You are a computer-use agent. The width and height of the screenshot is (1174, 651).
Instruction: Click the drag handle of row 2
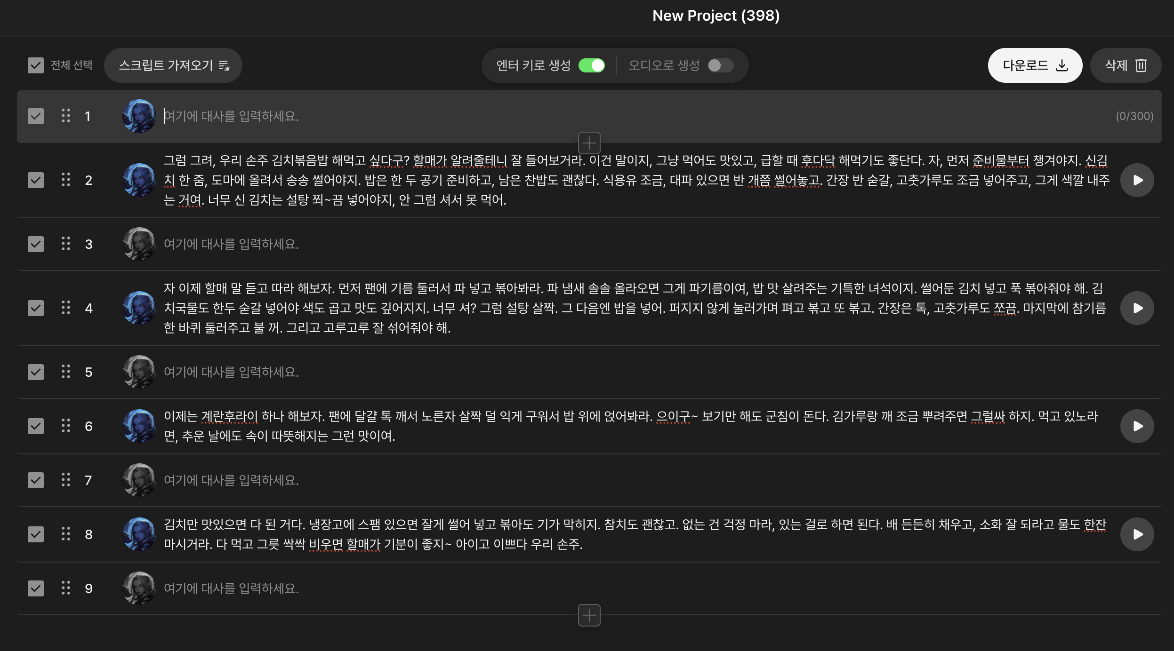coord(66,180)
